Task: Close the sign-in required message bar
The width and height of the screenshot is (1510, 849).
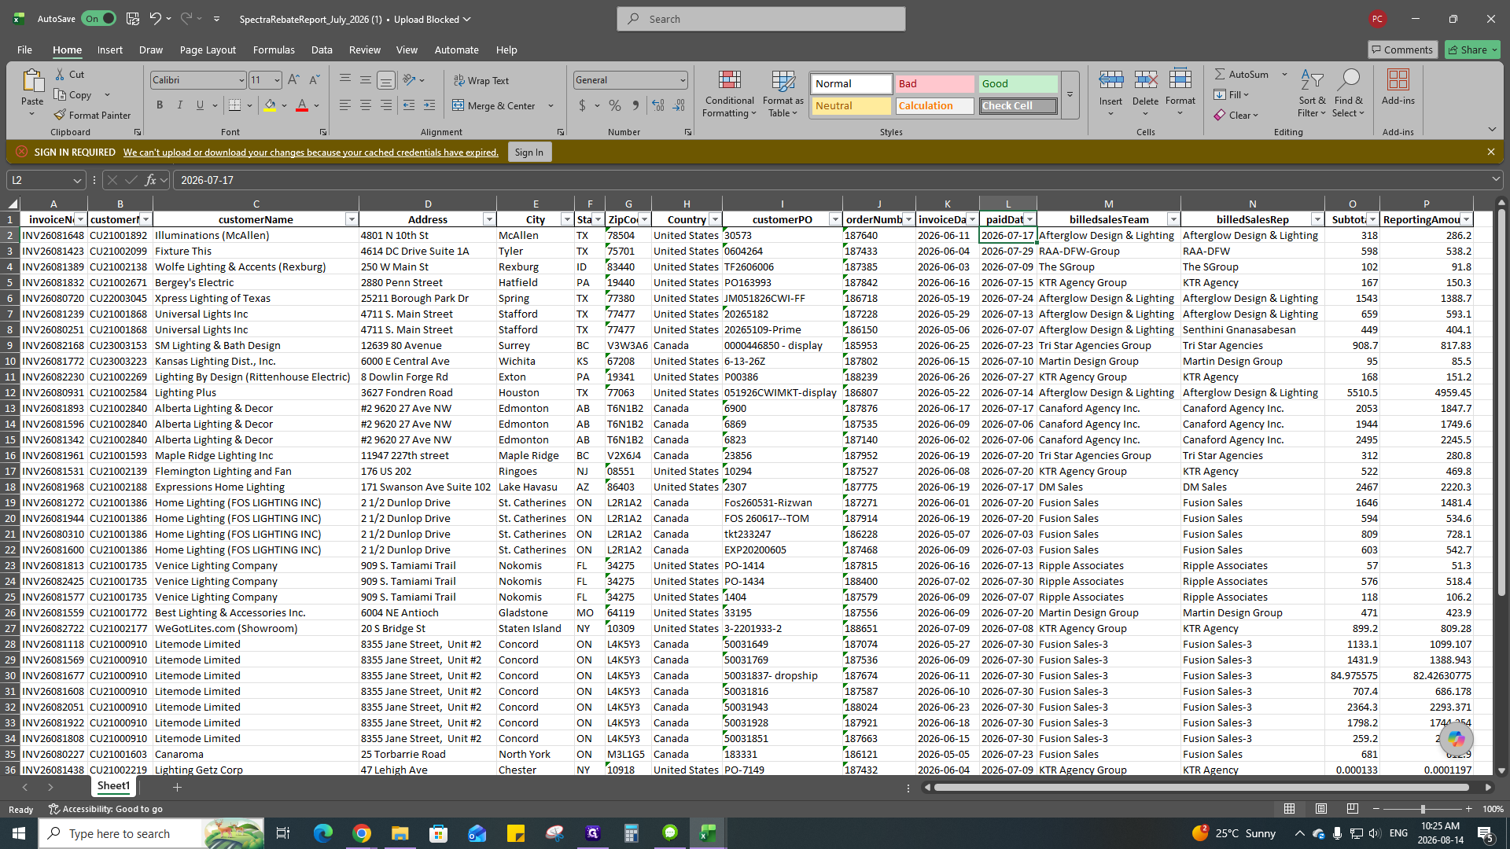Action: [x=1490, y=152]
